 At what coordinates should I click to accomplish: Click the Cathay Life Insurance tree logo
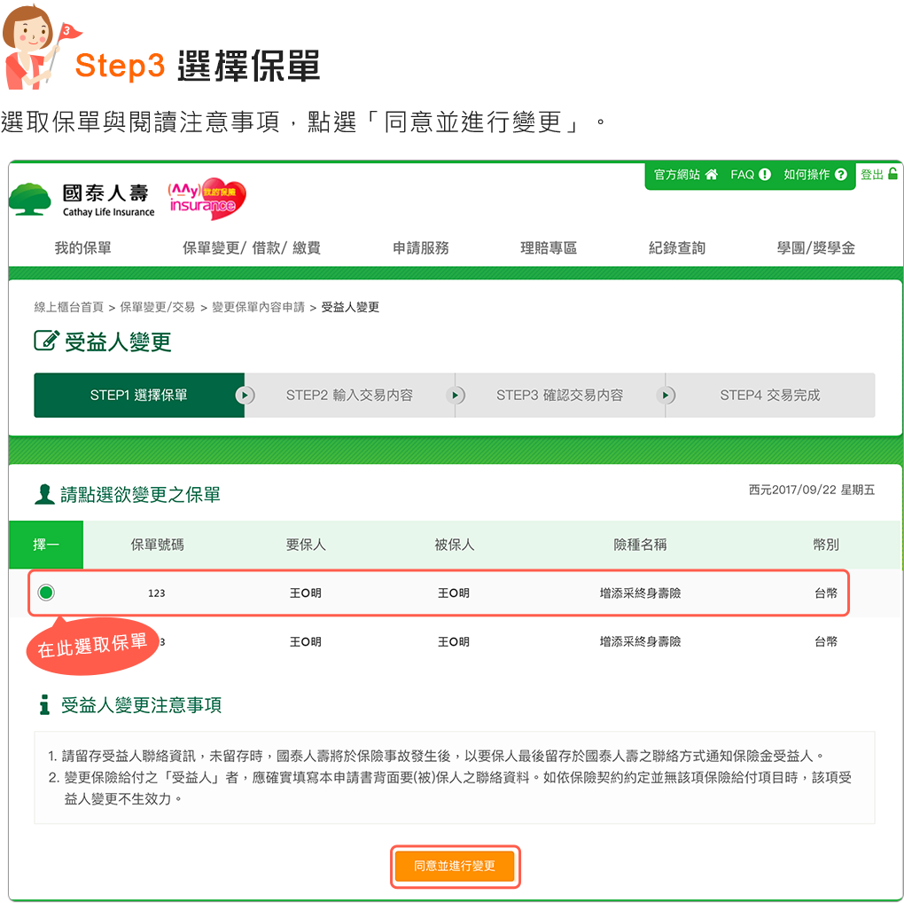[x=30, y=200]
